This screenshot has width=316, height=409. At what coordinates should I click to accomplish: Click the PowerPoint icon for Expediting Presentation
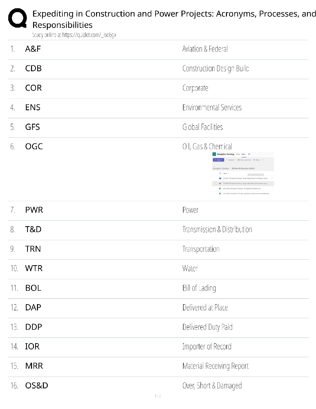[220, 183]
